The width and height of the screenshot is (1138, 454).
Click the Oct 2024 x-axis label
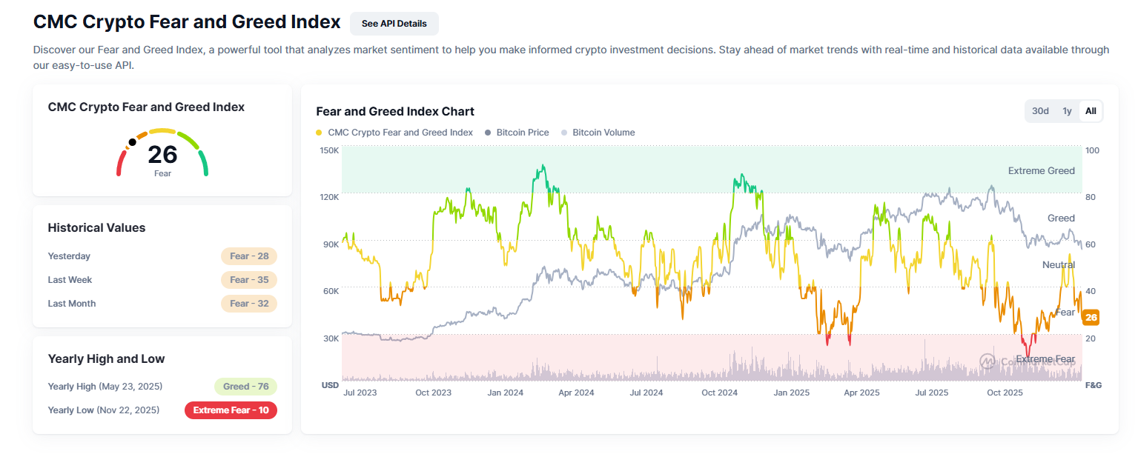(719, 393)
